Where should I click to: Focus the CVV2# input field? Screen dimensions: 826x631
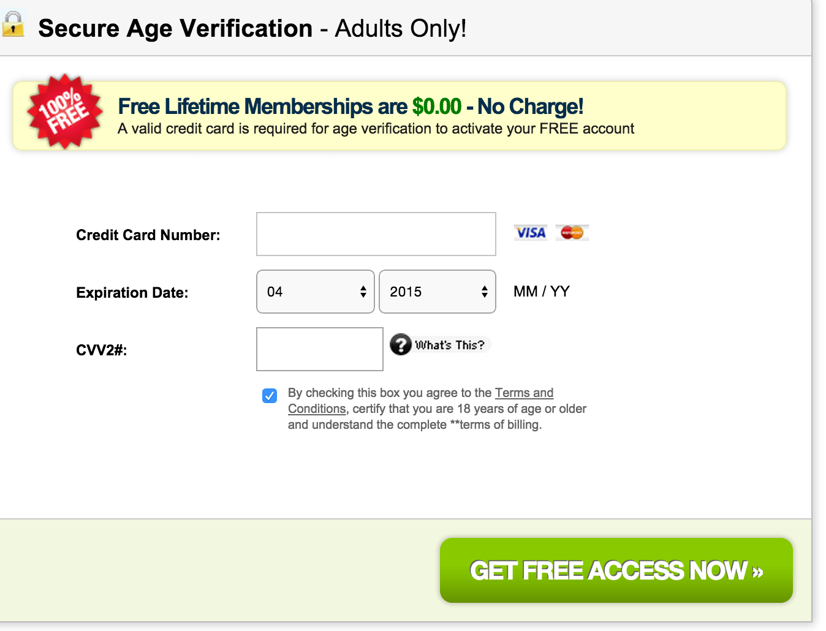(x=320, y=349)
